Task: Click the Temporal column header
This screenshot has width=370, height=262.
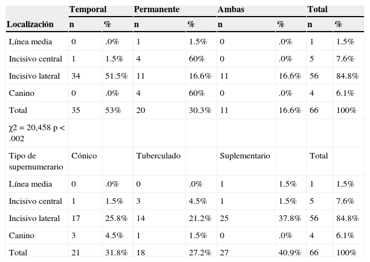Action: pos(88,9)
